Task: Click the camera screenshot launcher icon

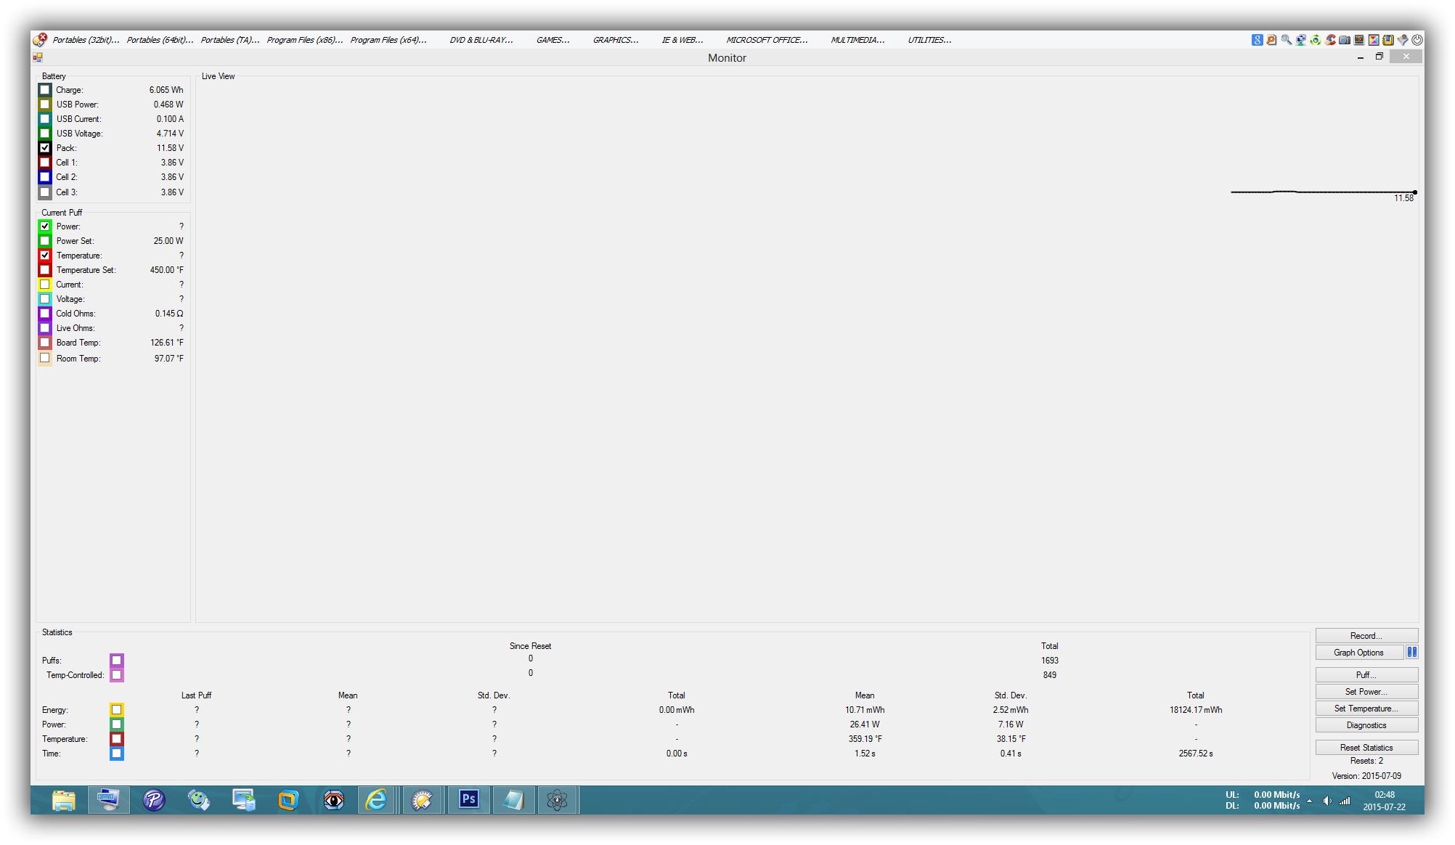Action: click(x=1345, y=40)
